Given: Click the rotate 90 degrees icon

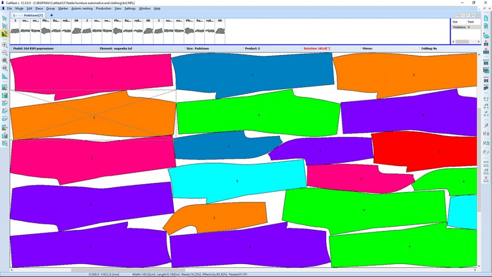Looking at the screenshot, I should 5,111.
